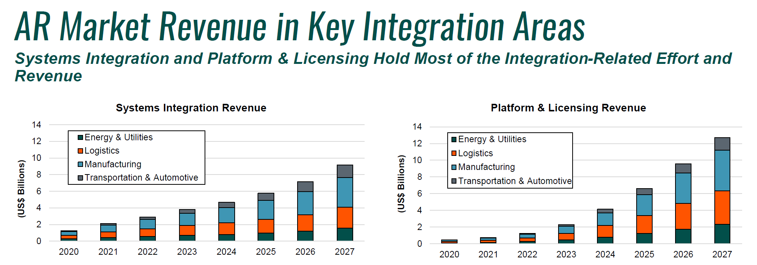Click 2027 Manufacturing segment in Systems Integration chart

pyautogui.click(x=345, y=192)
